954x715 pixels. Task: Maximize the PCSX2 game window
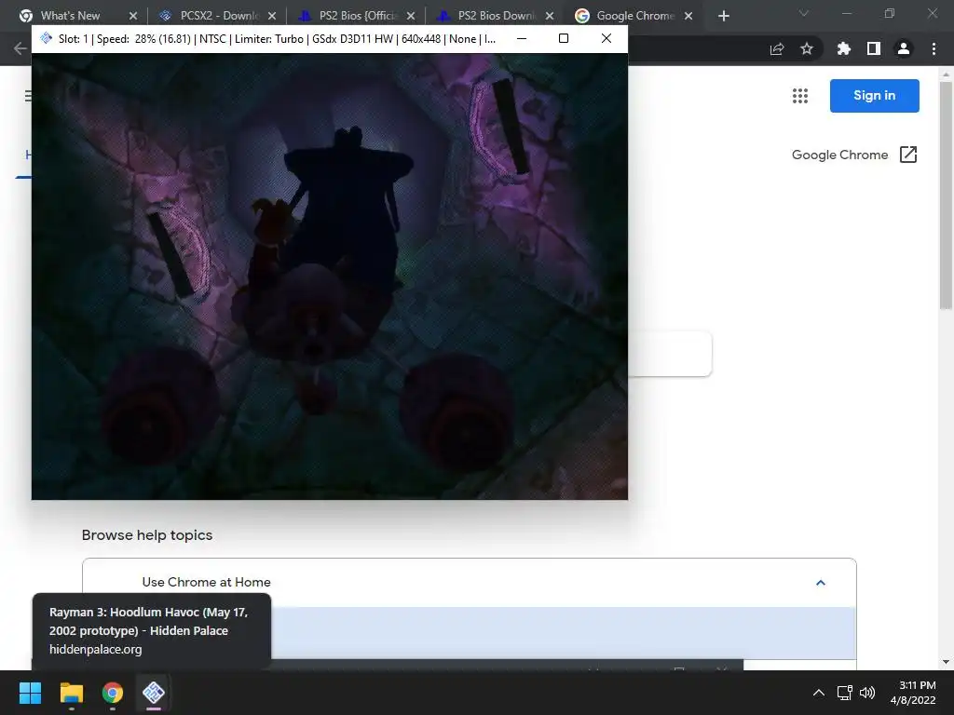564,38
